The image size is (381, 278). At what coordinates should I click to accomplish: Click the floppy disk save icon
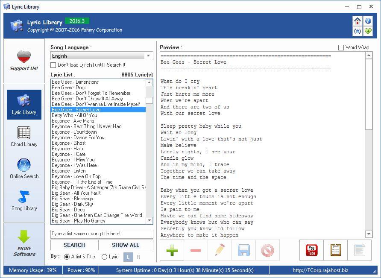coord(243,250)
